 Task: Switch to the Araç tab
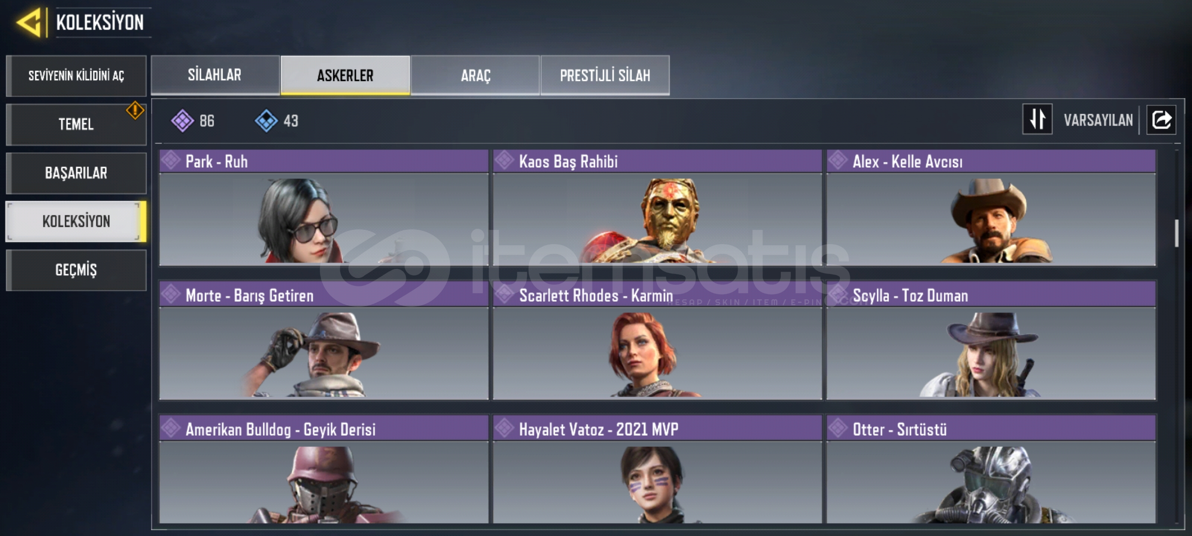point(475,75)
